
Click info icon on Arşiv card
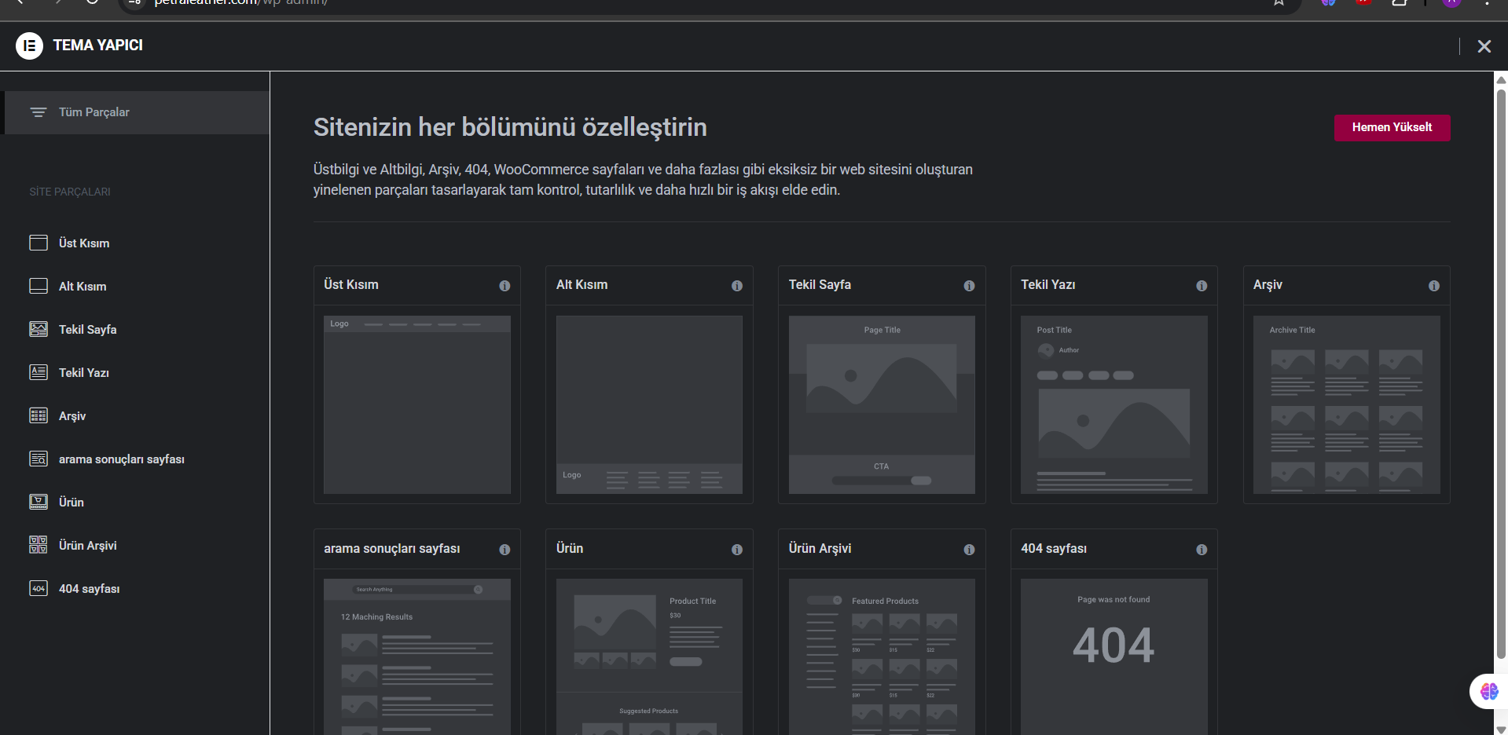click(x=1434, y=286)
